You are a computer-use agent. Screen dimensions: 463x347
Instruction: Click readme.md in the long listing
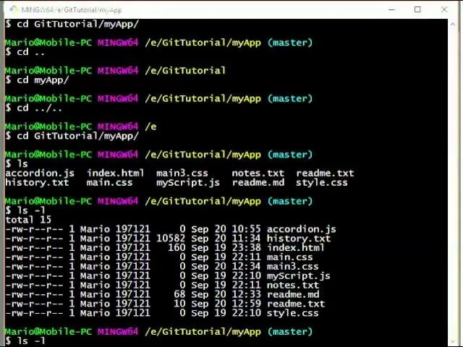tap(293, 294)
